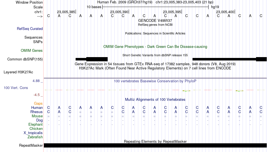Click Repeating Elements by RepeatMasker title
The width and height of the screenshot is (267, 152).
(155, 141)
